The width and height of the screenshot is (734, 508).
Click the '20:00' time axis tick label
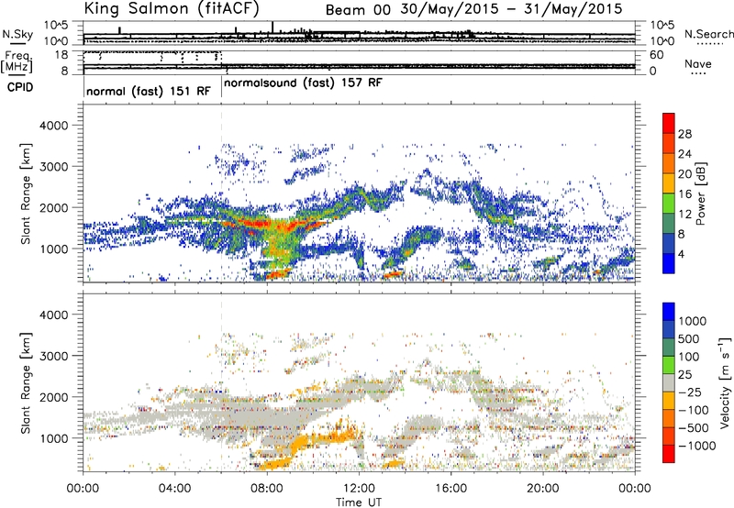pyautogui.click(x=543, y=489)
